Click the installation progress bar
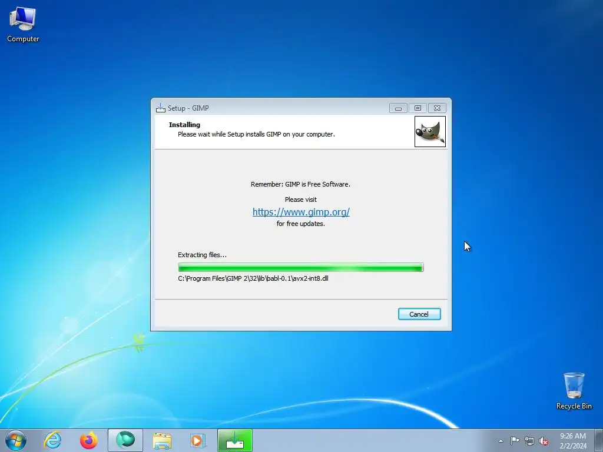This screenshot has height=452, width=603. (x=301, y=268)
